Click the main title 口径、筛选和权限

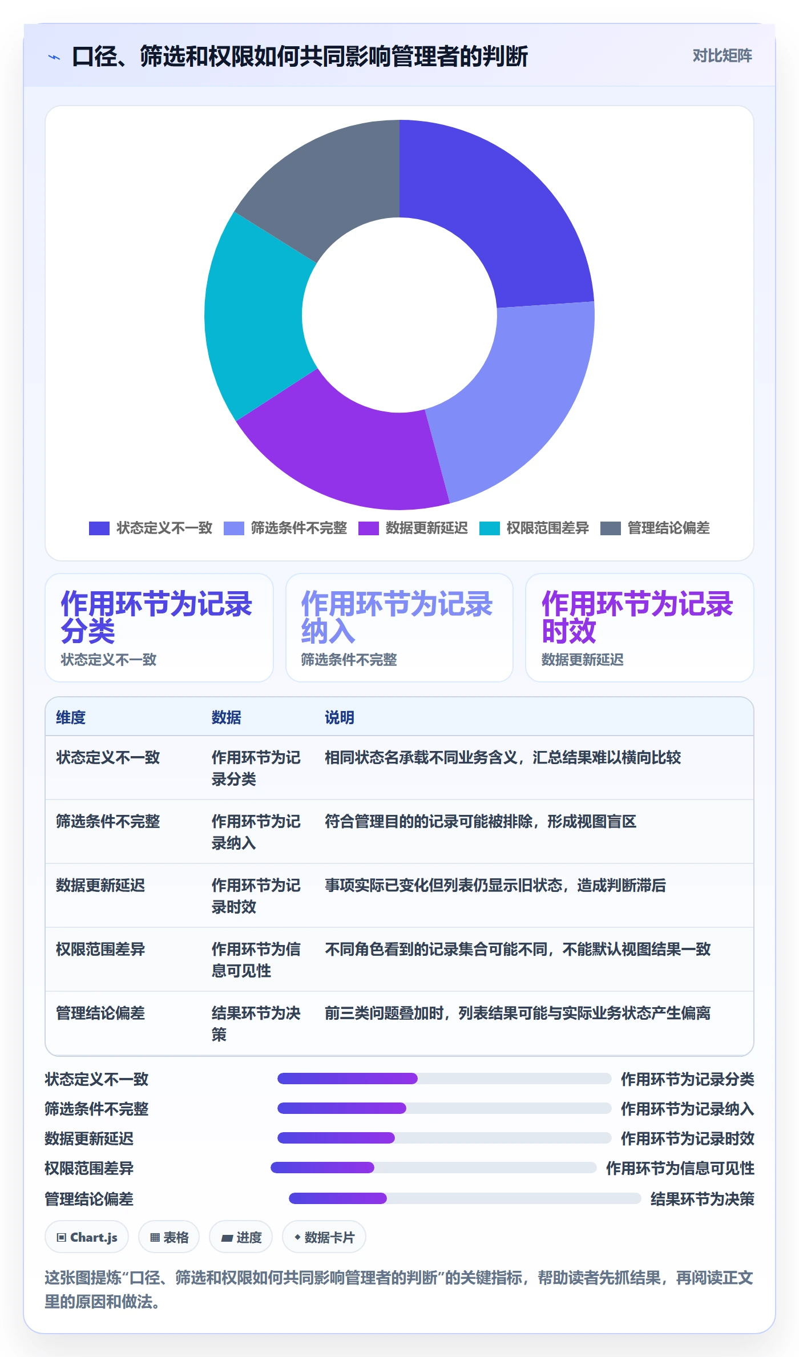pyautogui.click(x=300, y=56)
